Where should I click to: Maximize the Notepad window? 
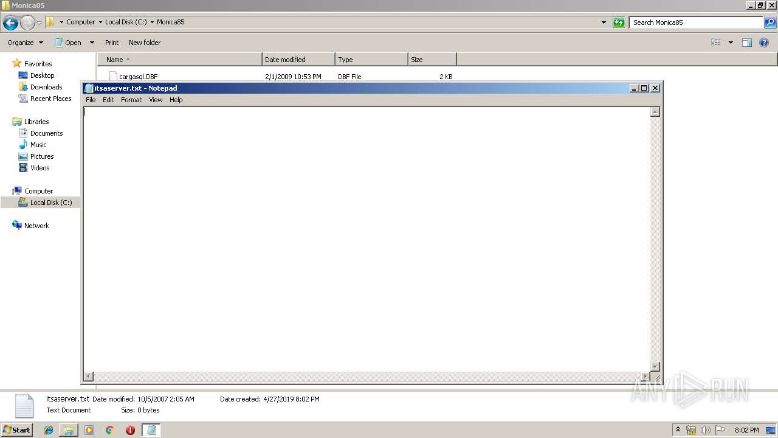point(644,88)
